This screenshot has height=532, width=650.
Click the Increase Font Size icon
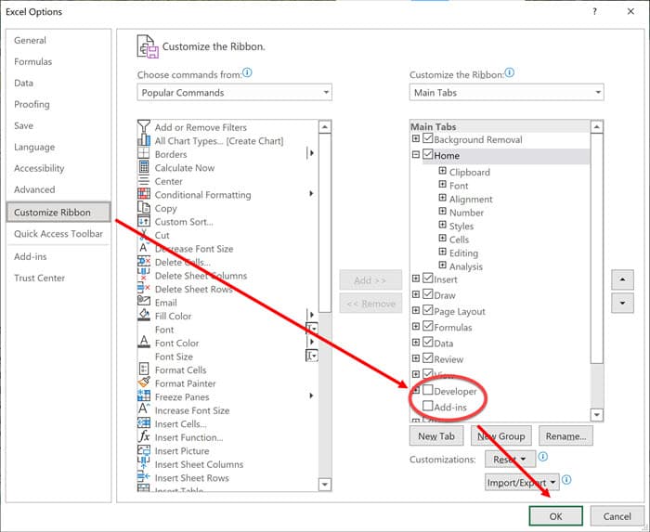(x=144, y=409)
